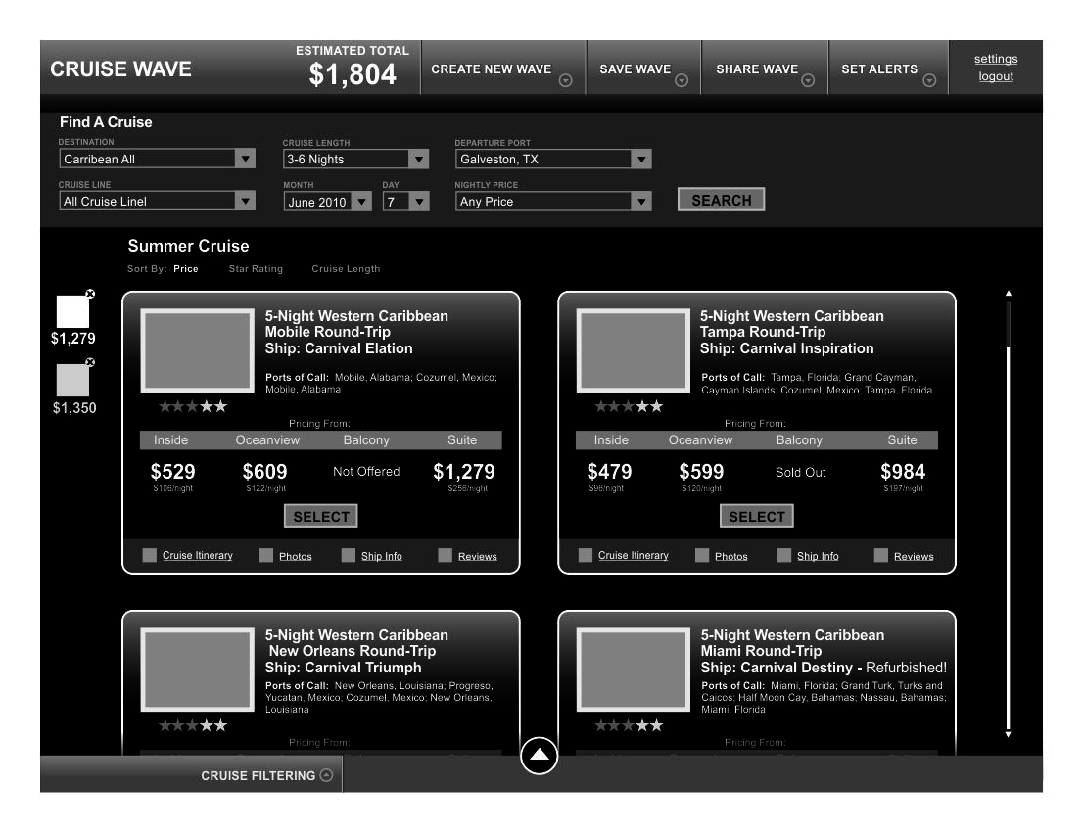This screenshot has height=832, width=1083.
Task: Click the Carnival Destiny photo thumbnail
Action: pyautogui.click(x=634, y=670)
